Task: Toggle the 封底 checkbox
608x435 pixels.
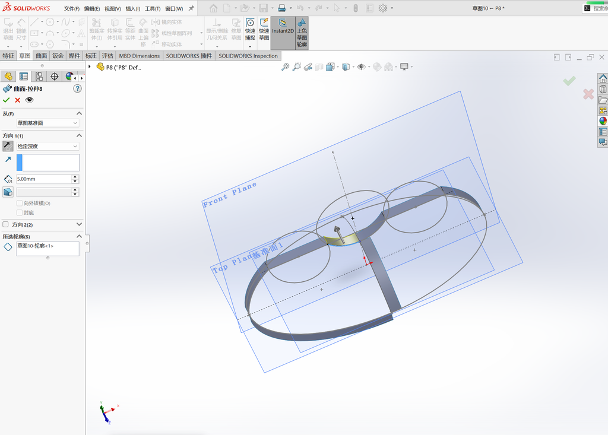Action: [x=20, y=212]
